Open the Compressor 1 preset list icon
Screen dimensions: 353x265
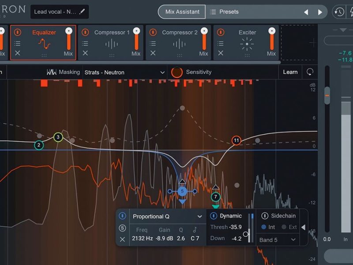click(x=85, y=43)
